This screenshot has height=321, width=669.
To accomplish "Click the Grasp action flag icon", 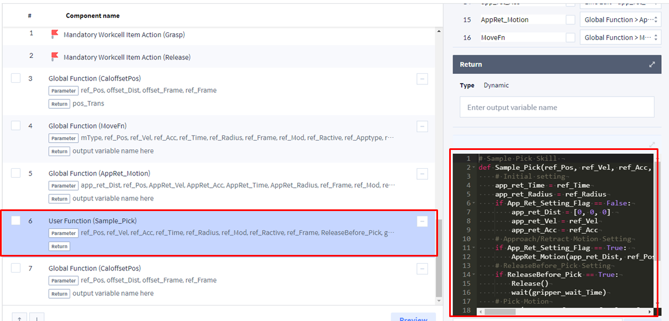I will pyautogui.click(x=55, y=34).
